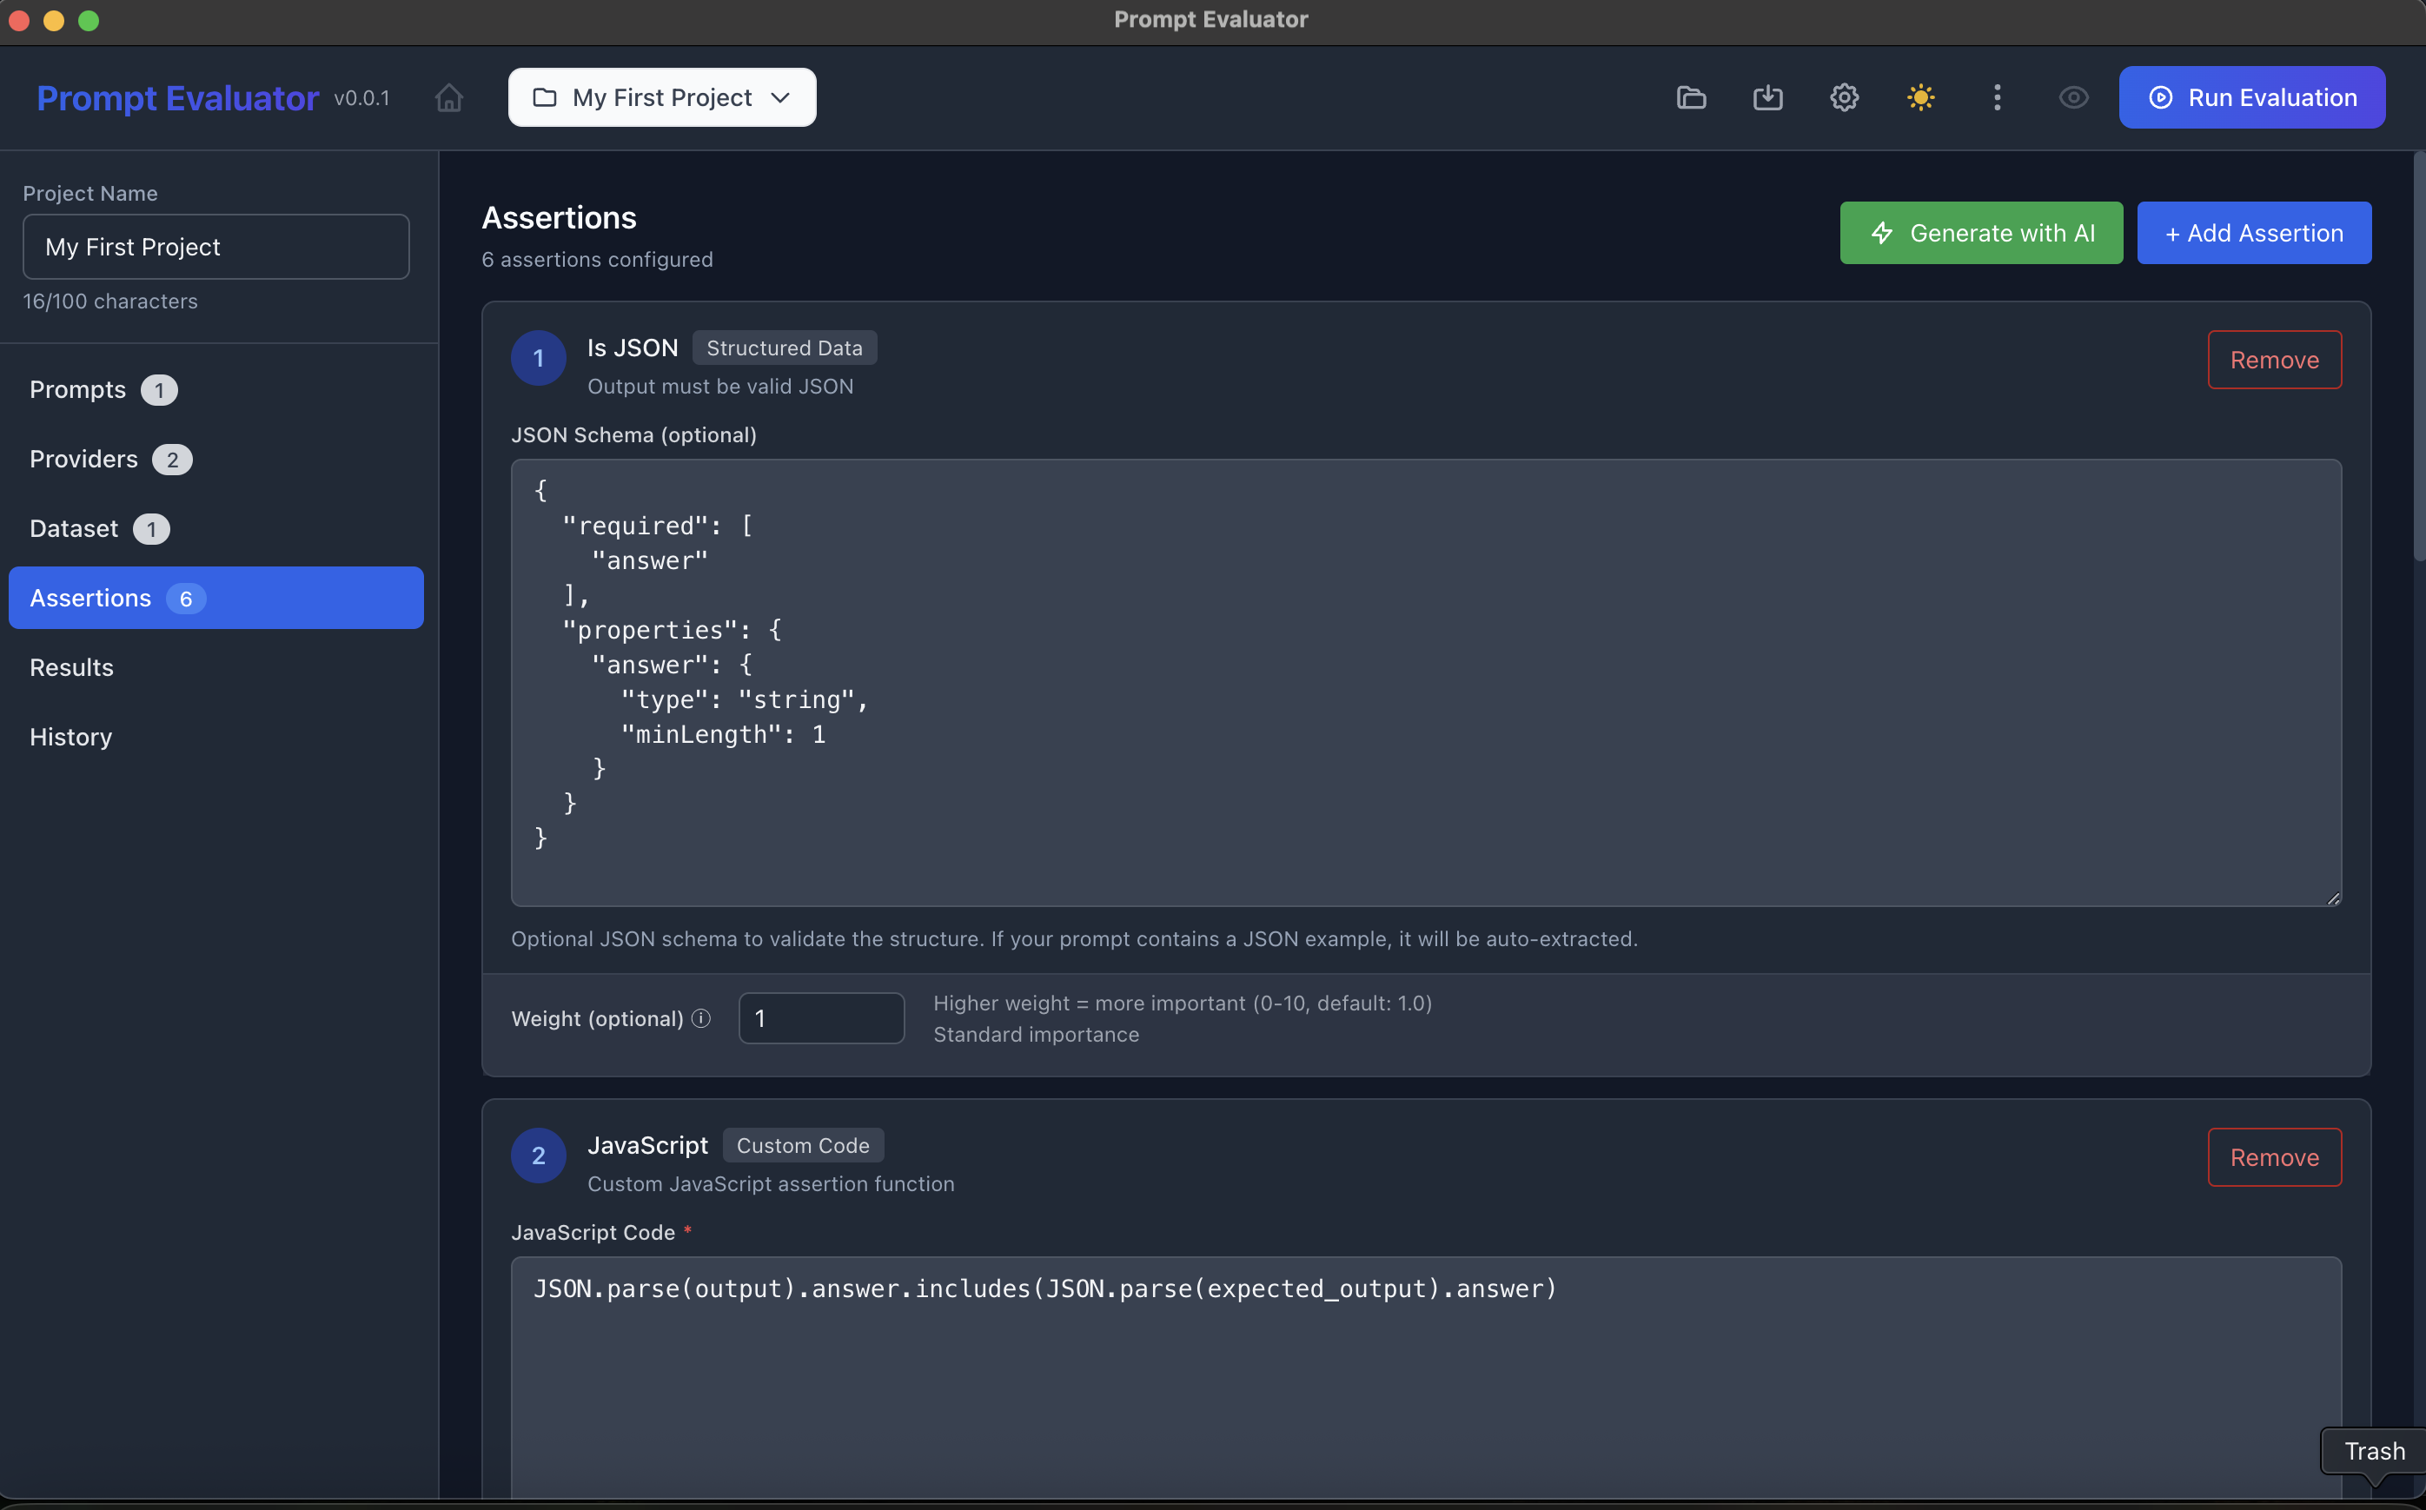The height and width of the screenshot is (1510, 2426).
Task: Open settings via the gear icon
Action: tap(1843, 96)
